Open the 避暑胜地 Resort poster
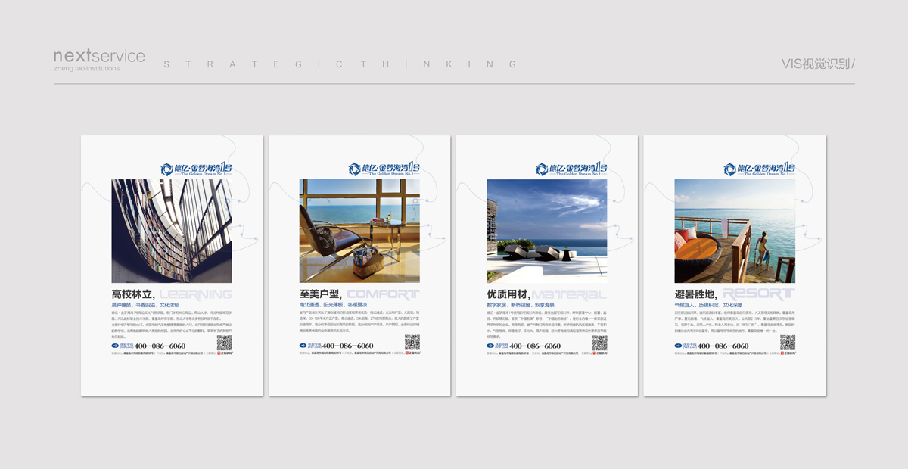Screen dimensions: 908x469 click(735, 266)
